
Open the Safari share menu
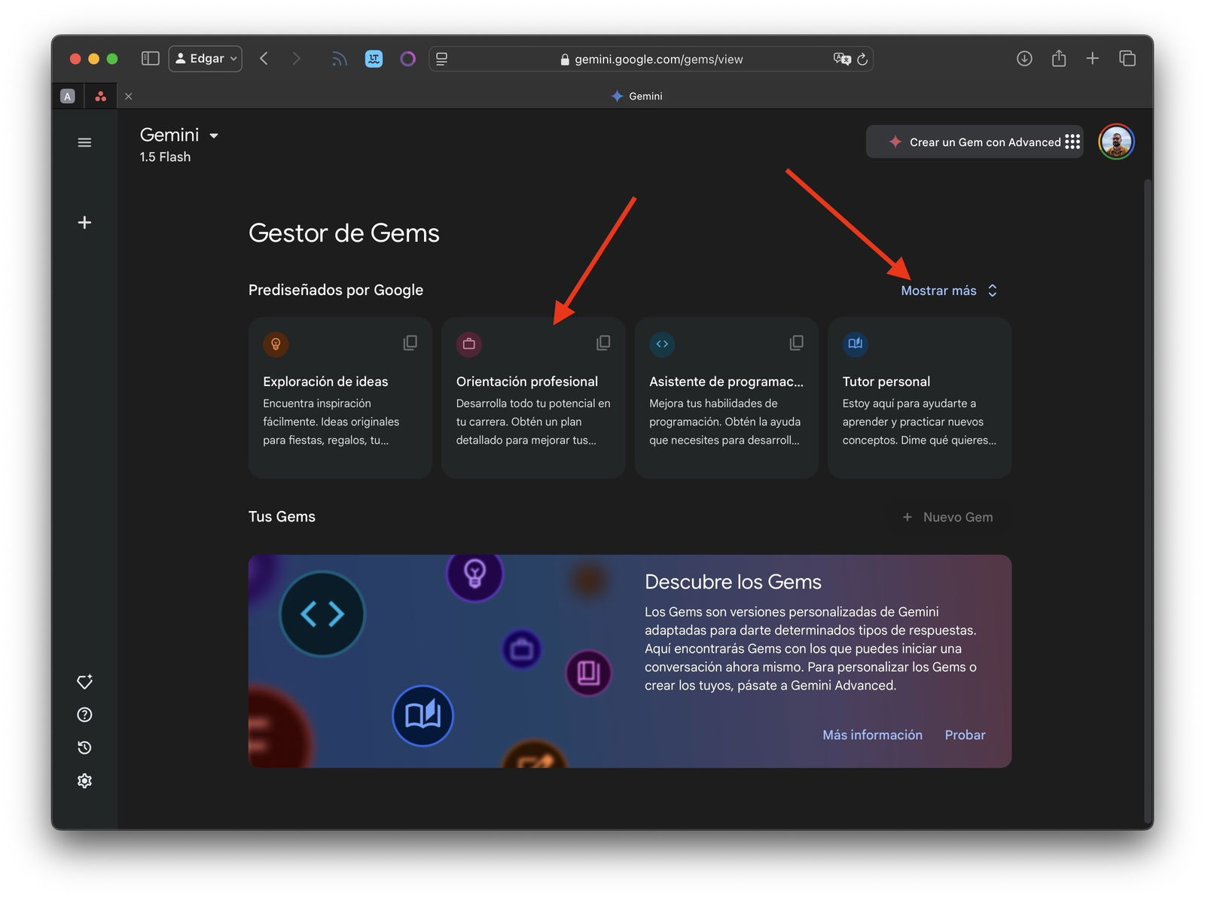coord(1059,58)
